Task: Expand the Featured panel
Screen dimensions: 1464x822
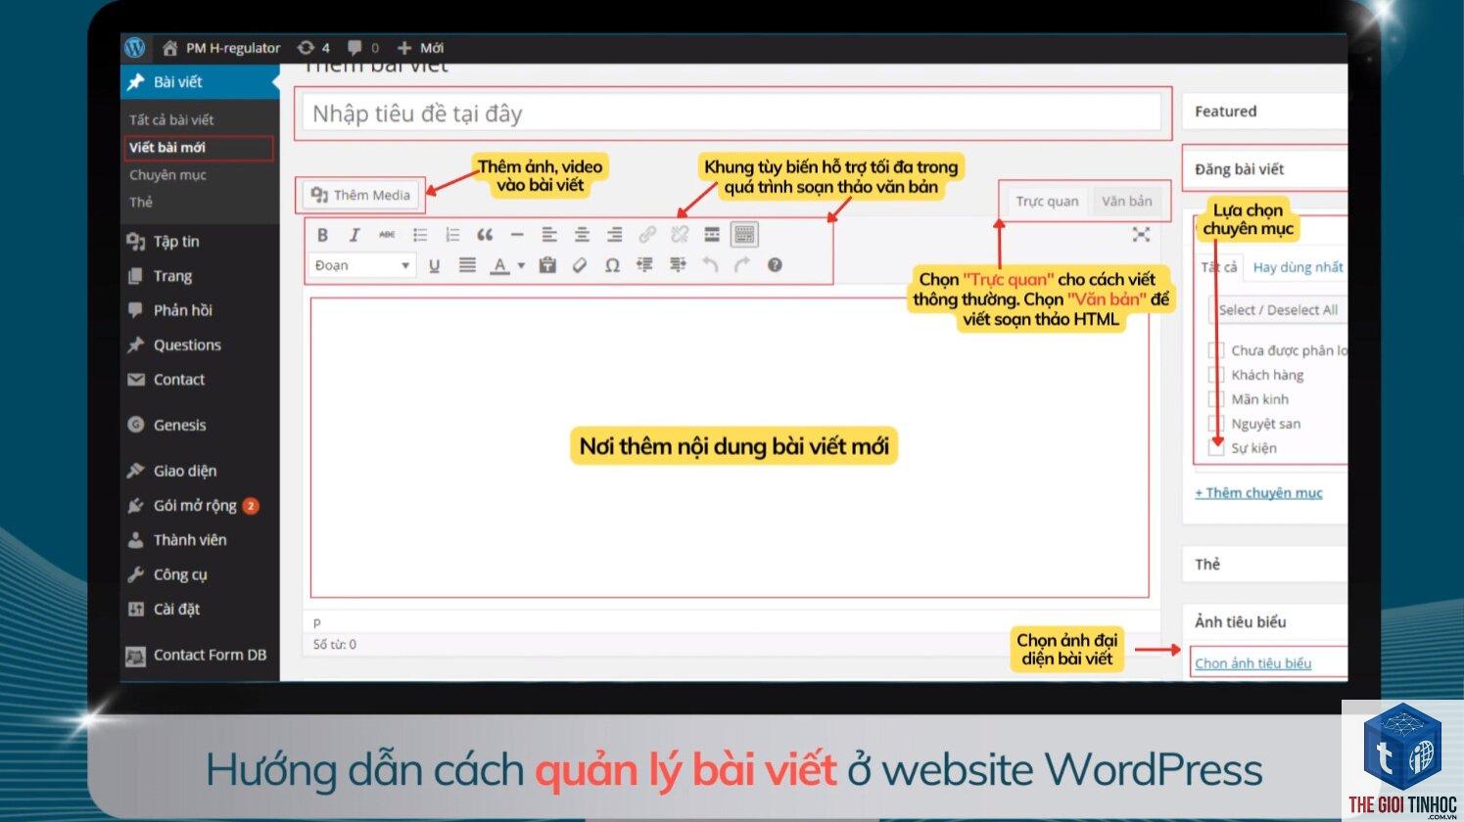Action: click(x=1264, y=112)
